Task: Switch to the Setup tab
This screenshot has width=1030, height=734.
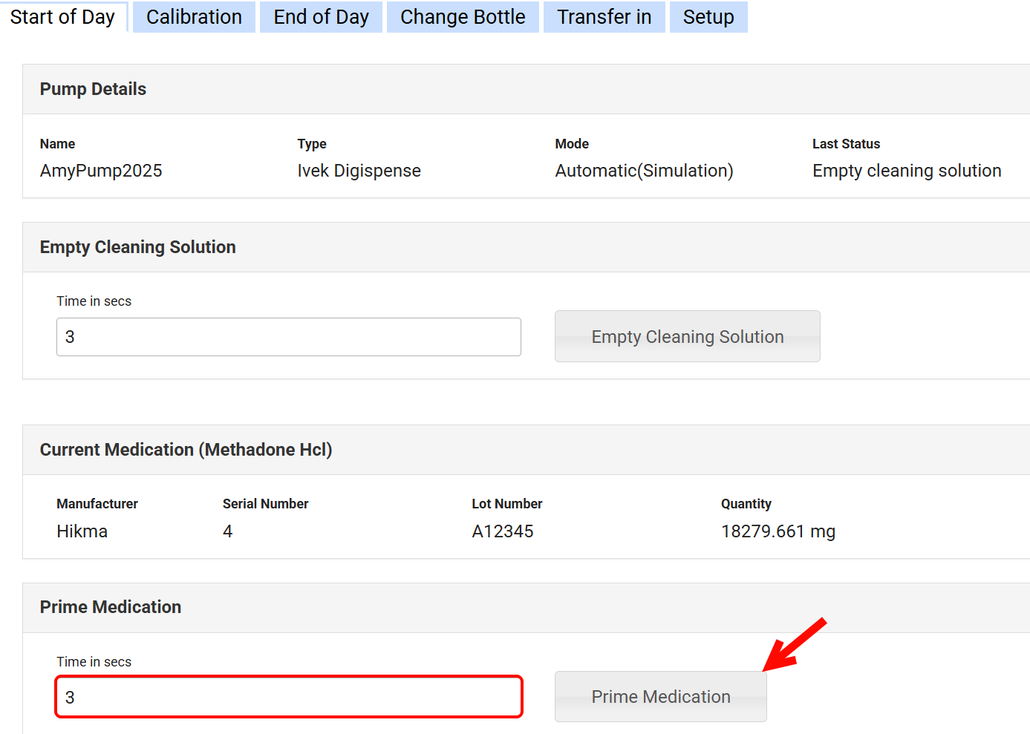Action: pos(708,17)
